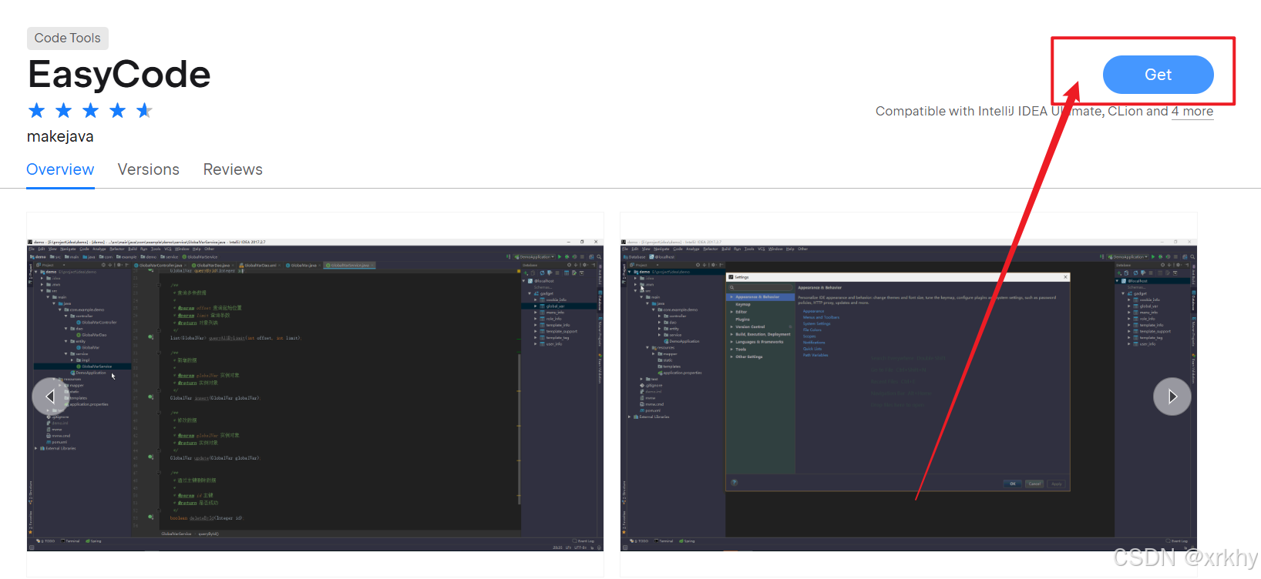Click the previous screenshot arrow button
This screenshot has height=579, width=1261.
50,397
